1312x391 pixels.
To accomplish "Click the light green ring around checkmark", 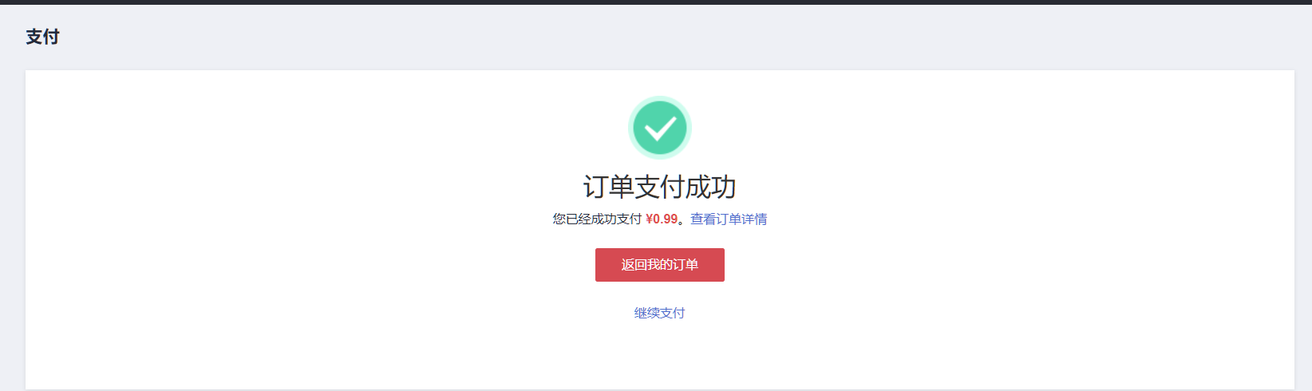I will 659,98.
